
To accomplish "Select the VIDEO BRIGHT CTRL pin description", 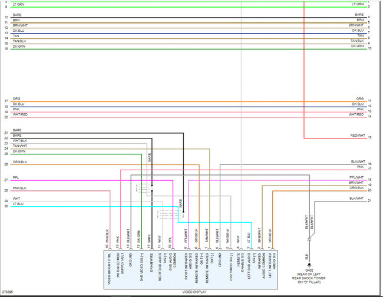I will 109,269.
